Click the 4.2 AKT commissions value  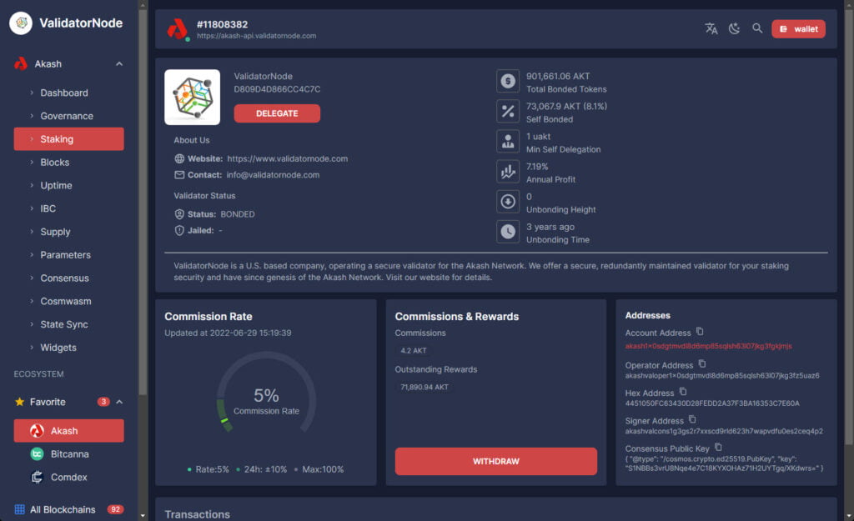click(x=414, y=351)
